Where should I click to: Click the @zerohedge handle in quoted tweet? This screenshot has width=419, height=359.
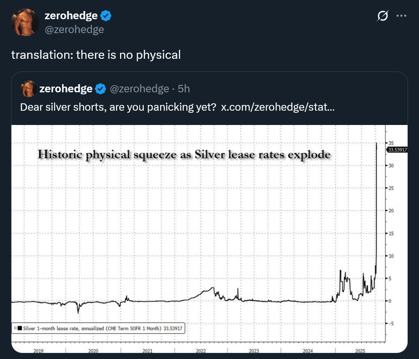point(140,89)
